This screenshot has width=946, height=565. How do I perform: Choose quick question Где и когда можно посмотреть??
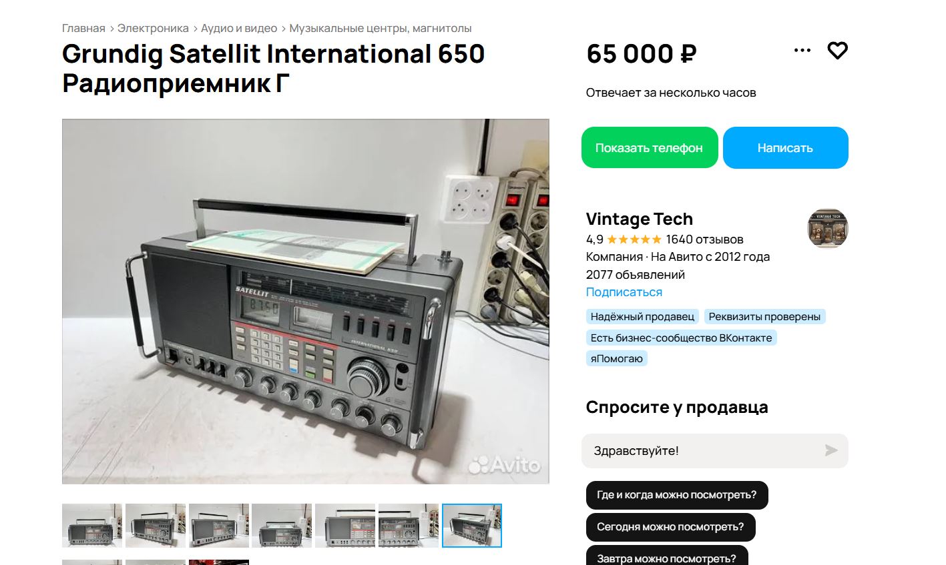677,495
